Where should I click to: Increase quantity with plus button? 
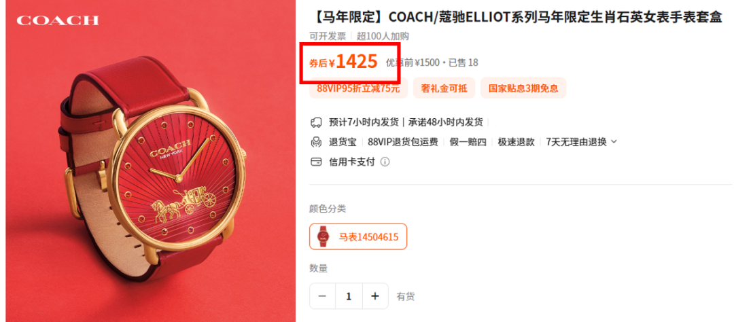coord(375,296)
